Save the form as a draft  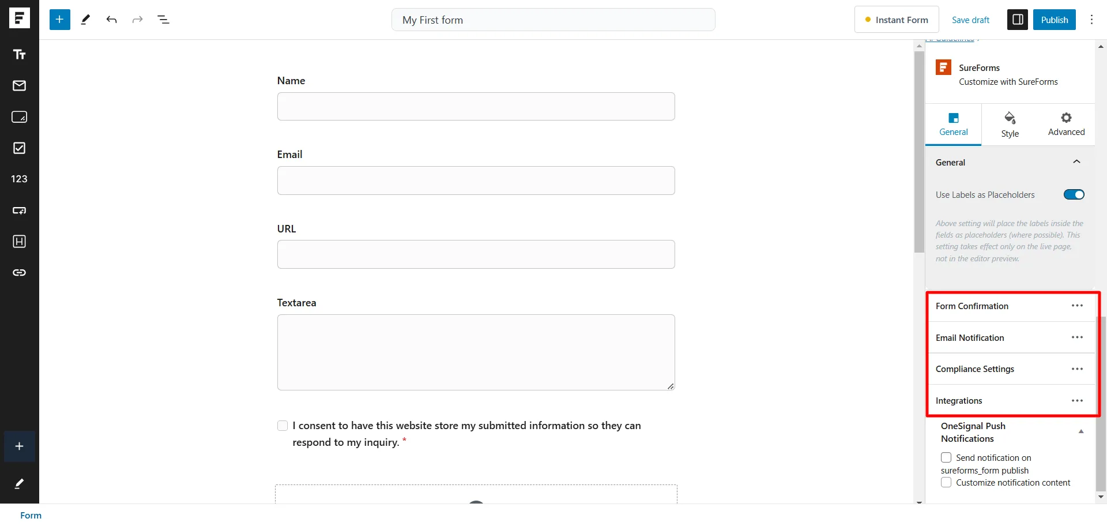coord(970,19)
